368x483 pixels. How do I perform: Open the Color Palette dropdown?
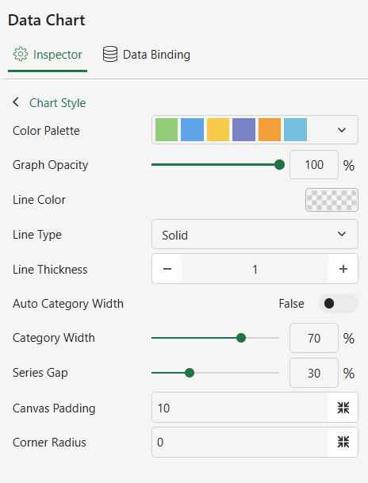255,130
